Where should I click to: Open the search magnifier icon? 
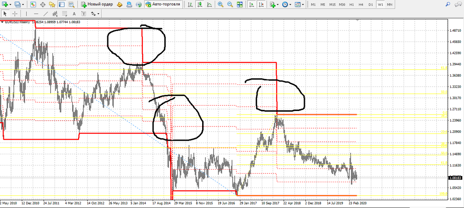point(448,4)
